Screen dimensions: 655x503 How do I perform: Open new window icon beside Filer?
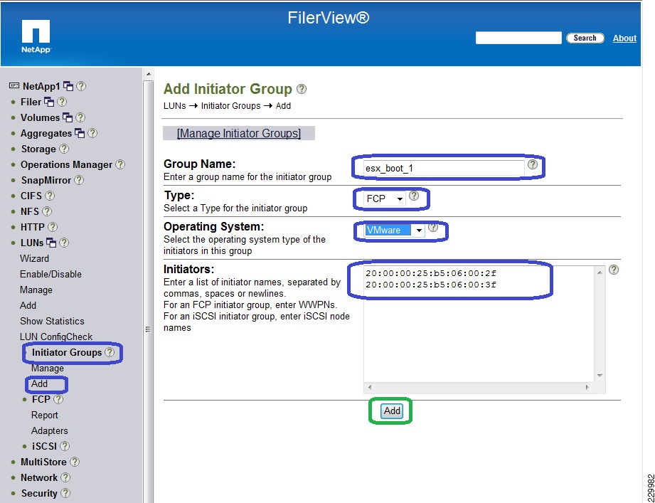(49, 102)
